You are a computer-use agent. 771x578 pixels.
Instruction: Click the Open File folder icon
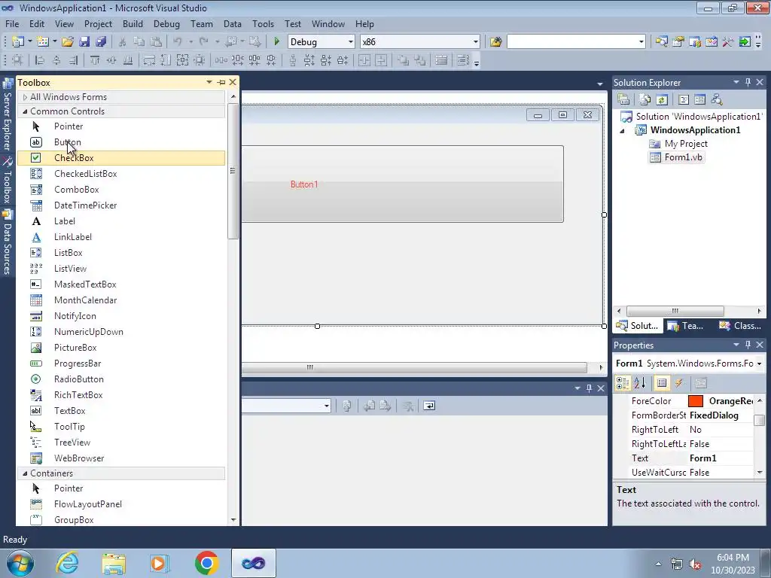click(68, 42)
